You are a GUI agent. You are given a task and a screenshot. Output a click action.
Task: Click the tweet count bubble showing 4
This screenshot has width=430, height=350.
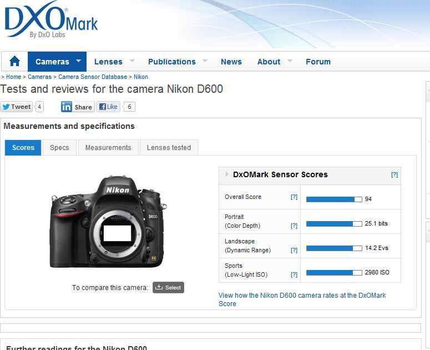[x=39, y=107]
